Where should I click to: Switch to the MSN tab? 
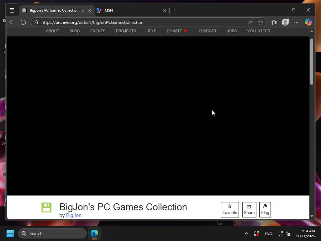click(132, 10)
